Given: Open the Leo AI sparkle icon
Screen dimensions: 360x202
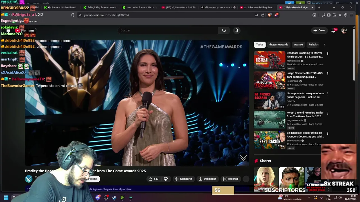Looking at the screenshot, I should [x=340, y=15].
